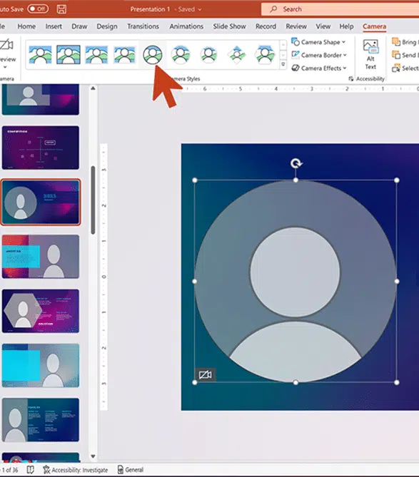Expand the camera styles gallery more arrow
The height and width of the screenshot is (477, 419).
[x=283, y=64]
